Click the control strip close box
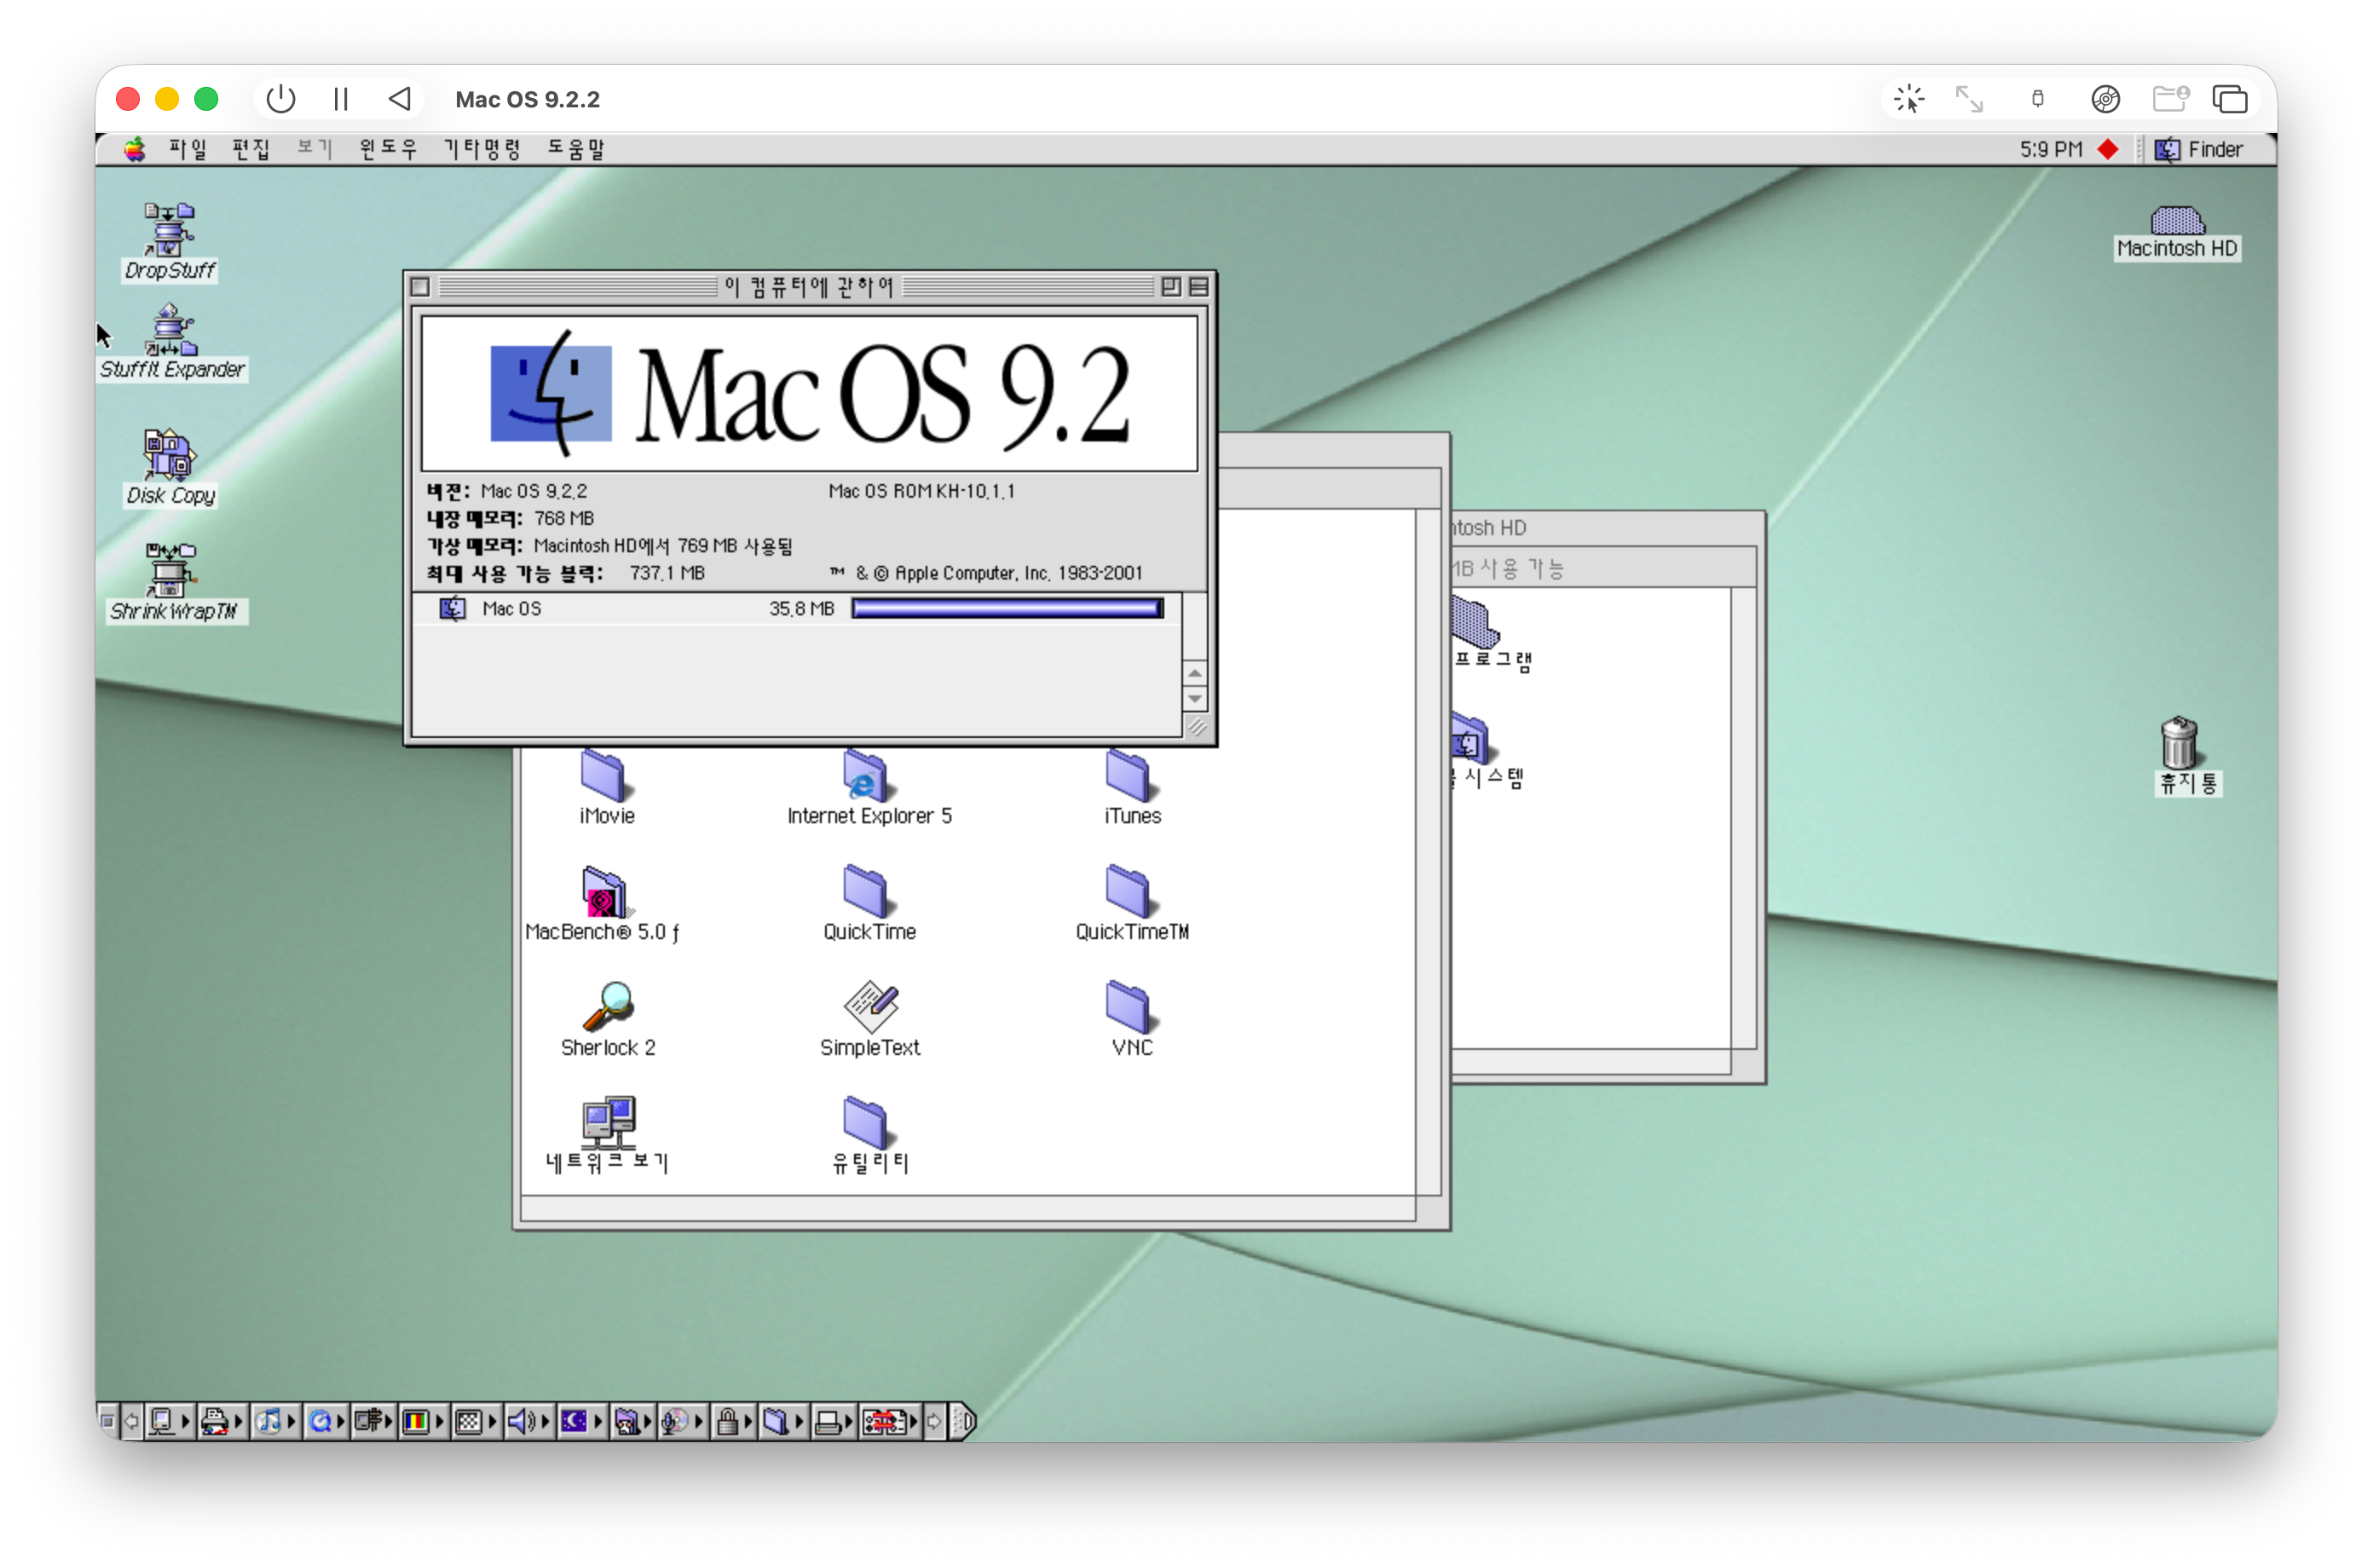Screen dimensions: 2373x1568 tap(108, 1421)
